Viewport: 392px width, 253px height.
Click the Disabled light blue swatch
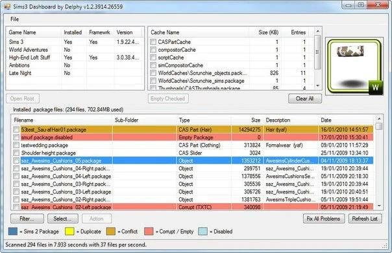[x=202, y=231]
